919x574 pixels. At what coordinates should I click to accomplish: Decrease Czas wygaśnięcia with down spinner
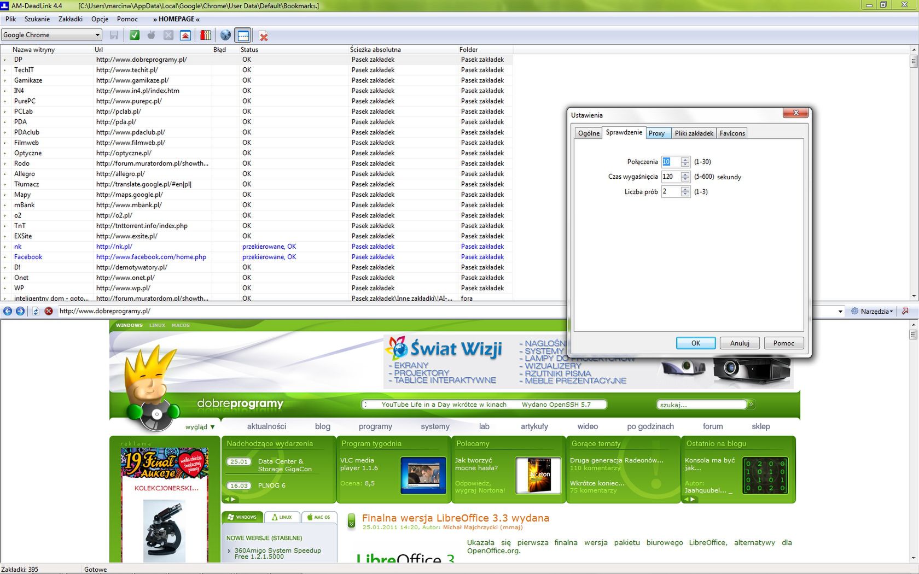(685, 179)
